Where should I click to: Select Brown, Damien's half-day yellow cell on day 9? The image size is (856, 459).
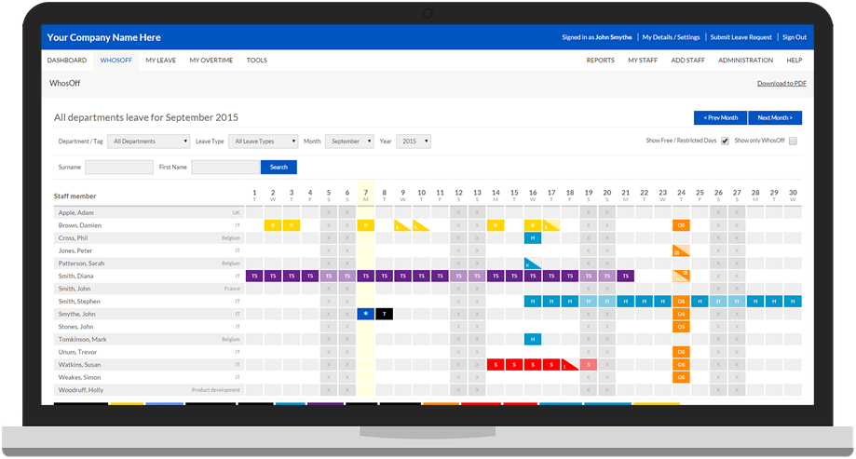click(403, 225)
